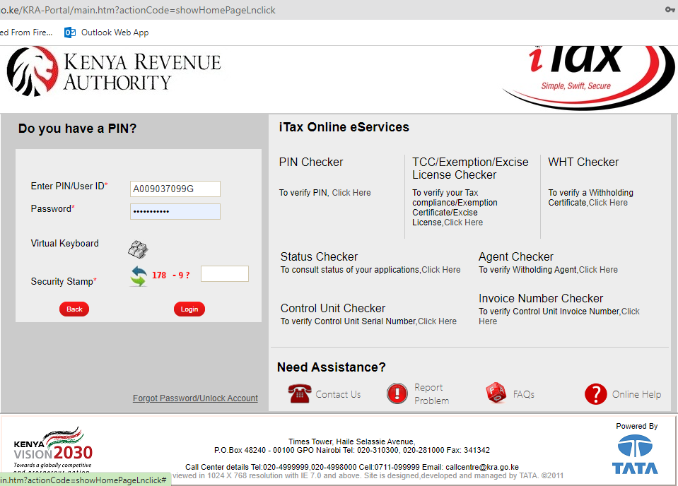Click the Kenya Revenue Authority lion logo
This screenshot has height=486, width=678.
32,71
